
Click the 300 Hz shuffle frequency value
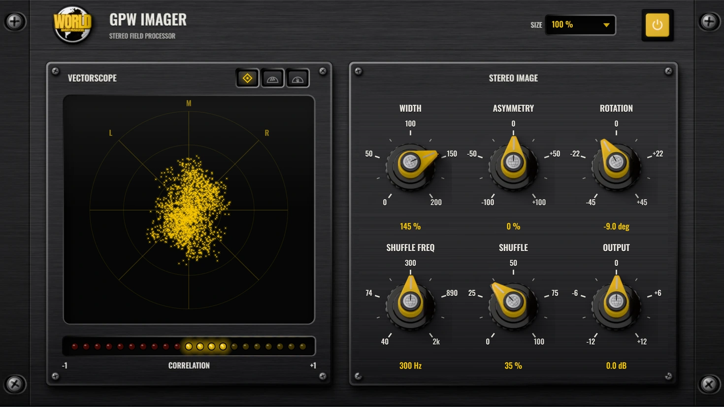pos(410,366)
